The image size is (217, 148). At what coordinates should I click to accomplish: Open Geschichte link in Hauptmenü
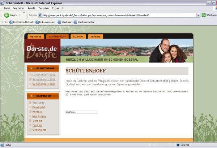coord(39,130)
